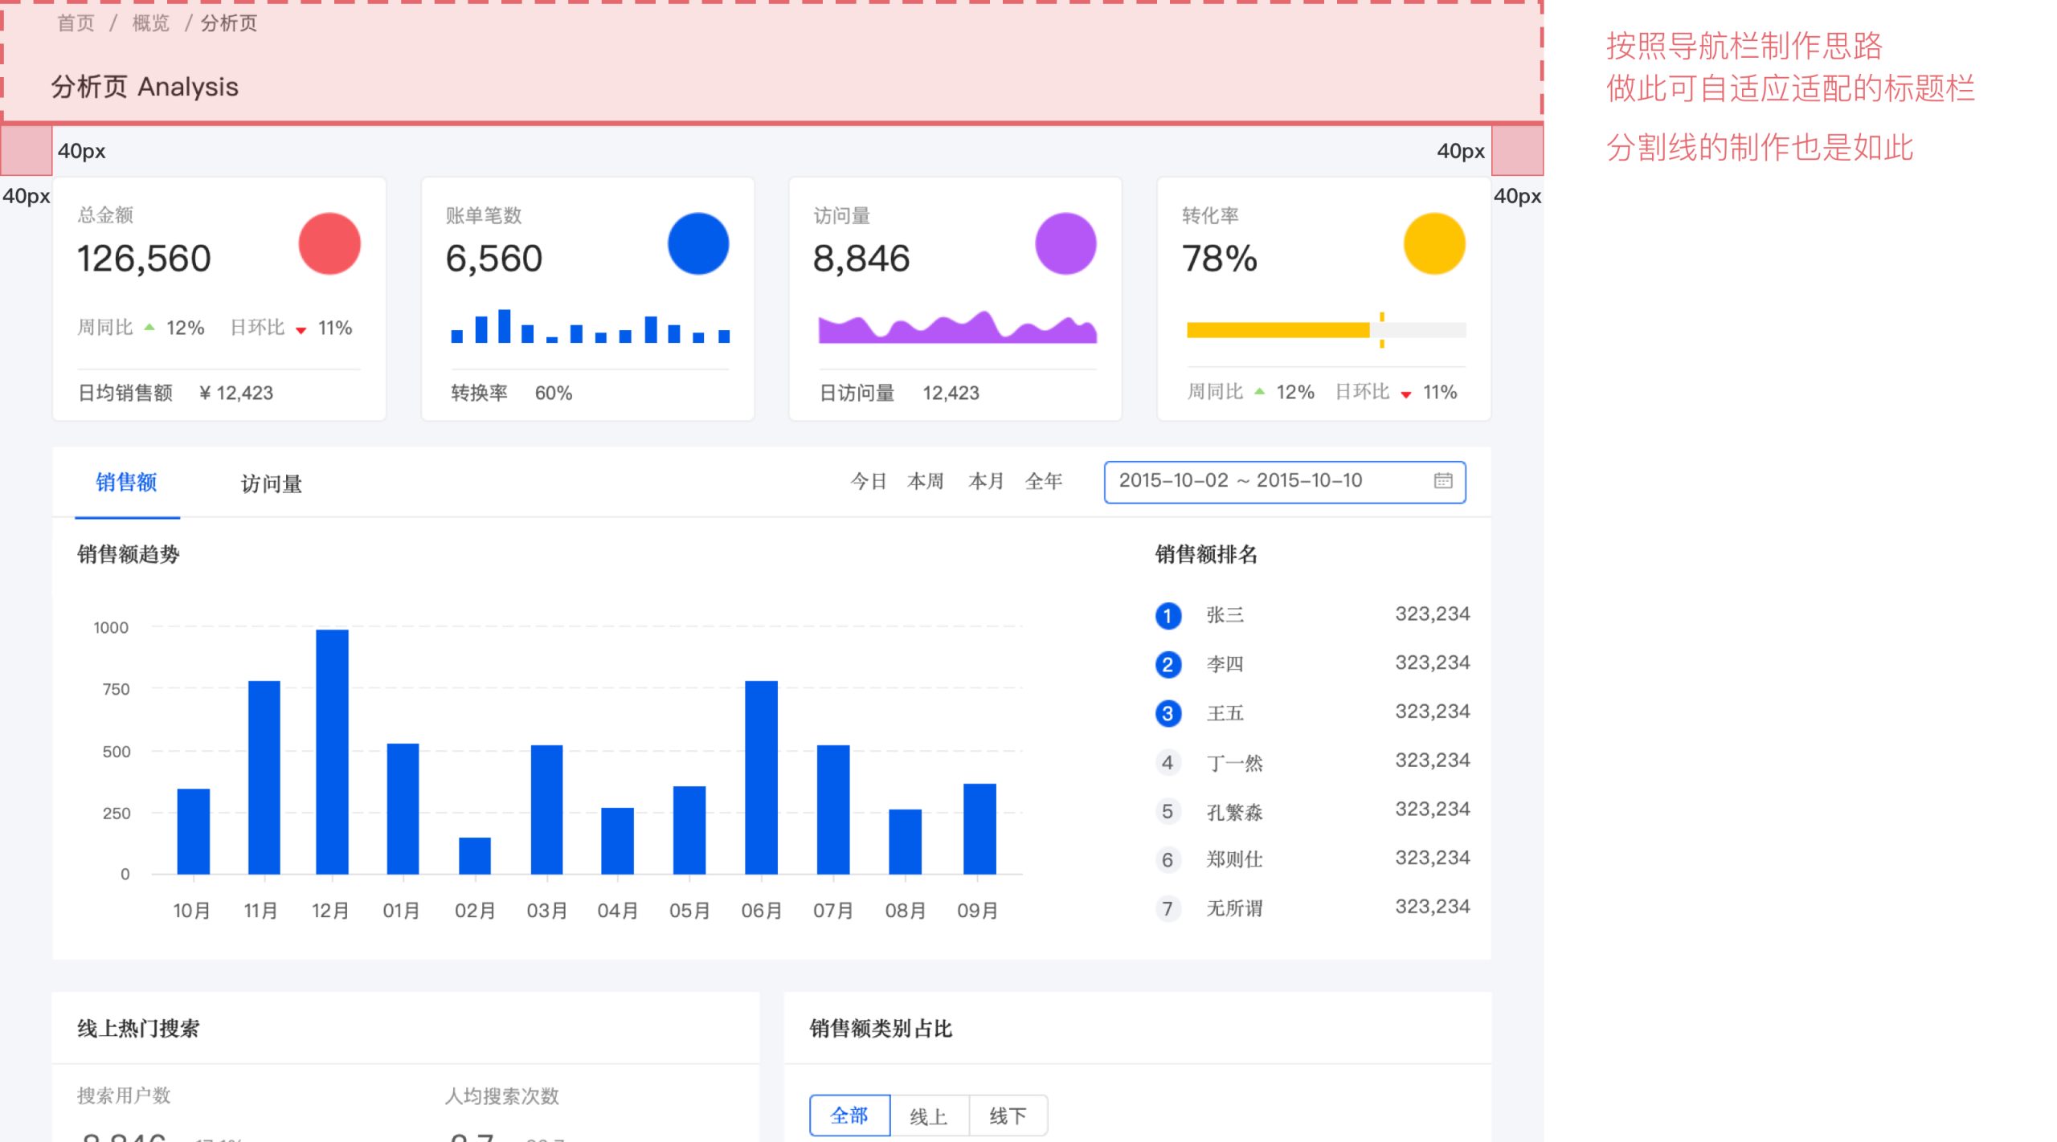Click 王五 in sales ranking list
Viewport: 2057px width, 1142px height.
(x=1225, y=713)
